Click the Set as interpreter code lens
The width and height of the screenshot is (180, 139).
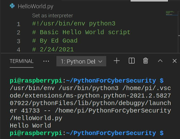52,16
